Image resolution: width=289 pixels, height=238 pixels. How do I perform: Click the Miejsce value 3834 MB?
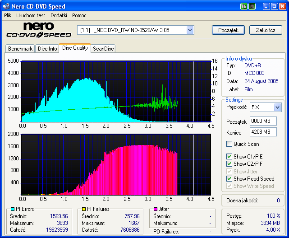pos(270,223)
